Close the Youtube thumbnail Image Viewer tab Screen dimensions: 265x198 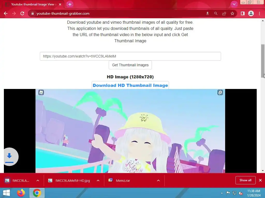(60, 4)
